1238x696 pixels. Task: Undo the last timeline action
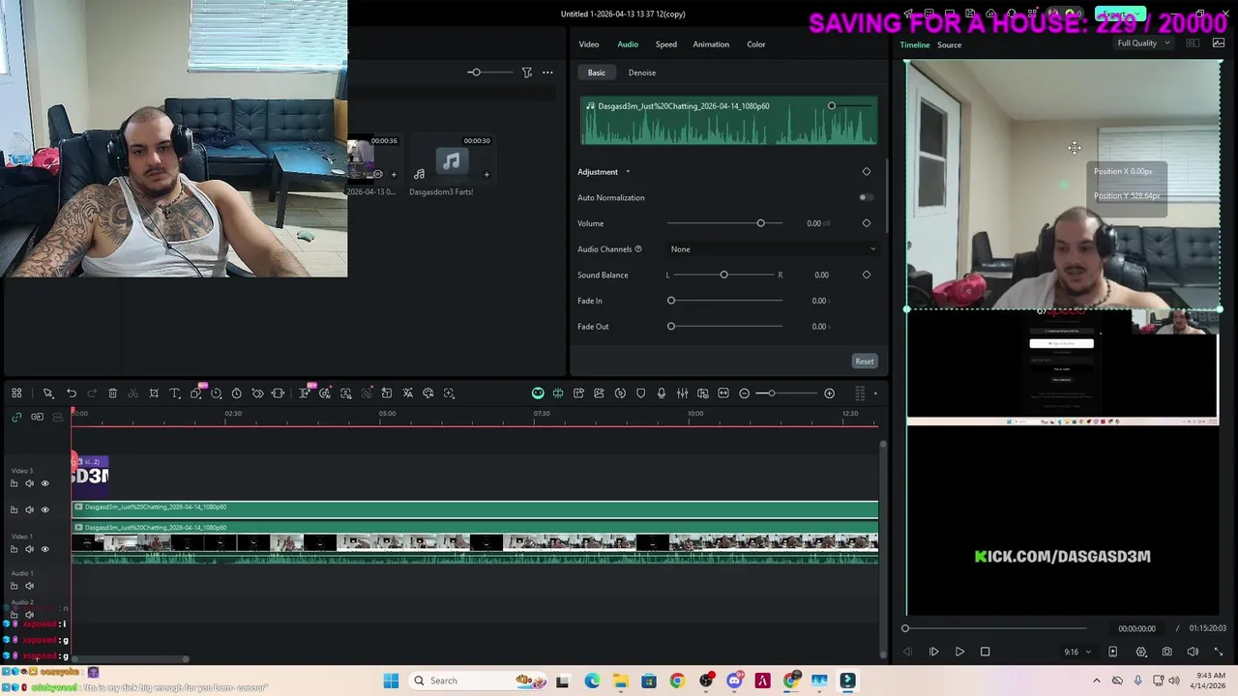click(x=72, y=393)
